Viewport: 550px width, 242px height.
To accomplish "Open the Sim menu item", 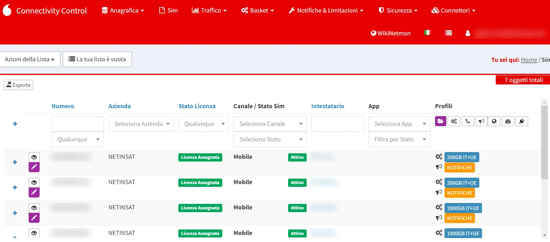I will [x=168, y=10].
